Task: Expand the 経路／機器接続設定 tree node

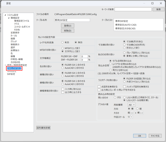Action: tap(5, 65)
